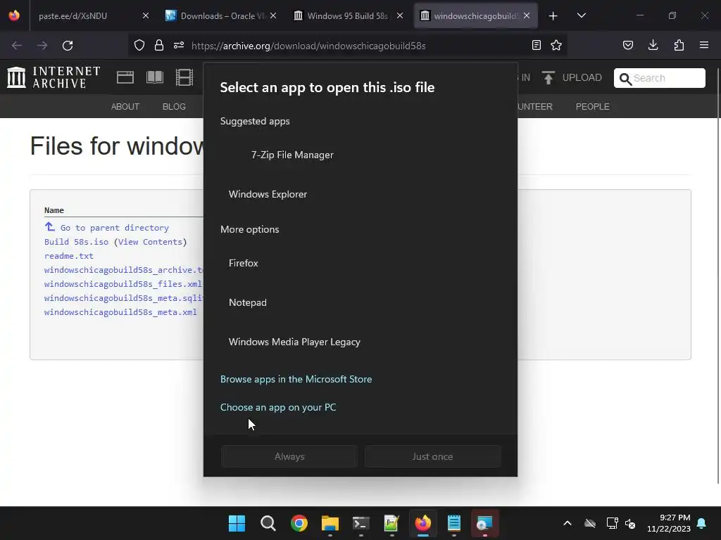
Task: Open the Internet Archive video film icon
Action: [x=184, y=77]
